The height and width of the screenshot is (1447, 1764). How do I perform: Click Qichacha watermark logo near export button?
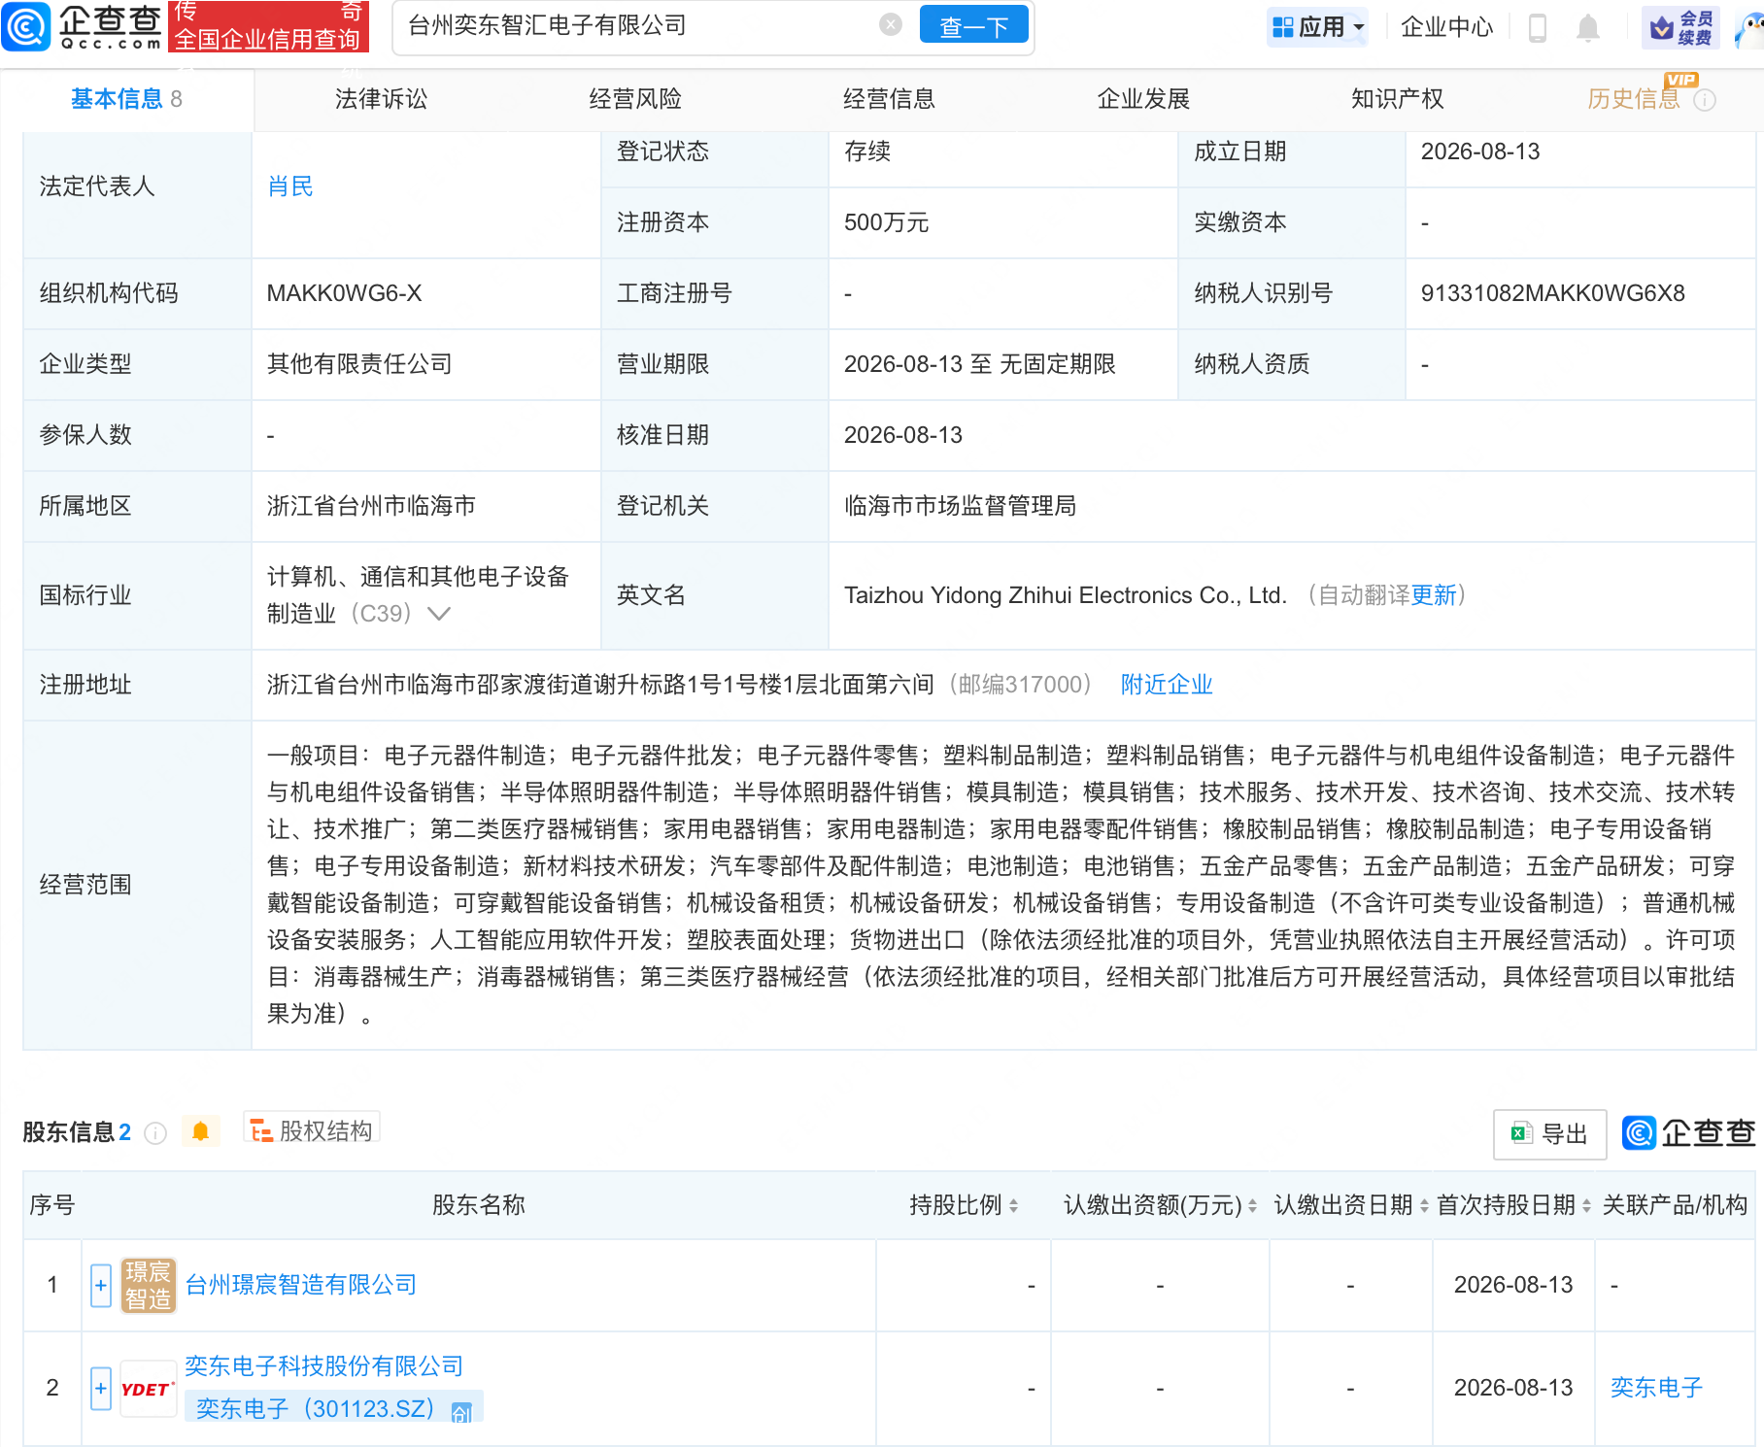(1688, 1132)
